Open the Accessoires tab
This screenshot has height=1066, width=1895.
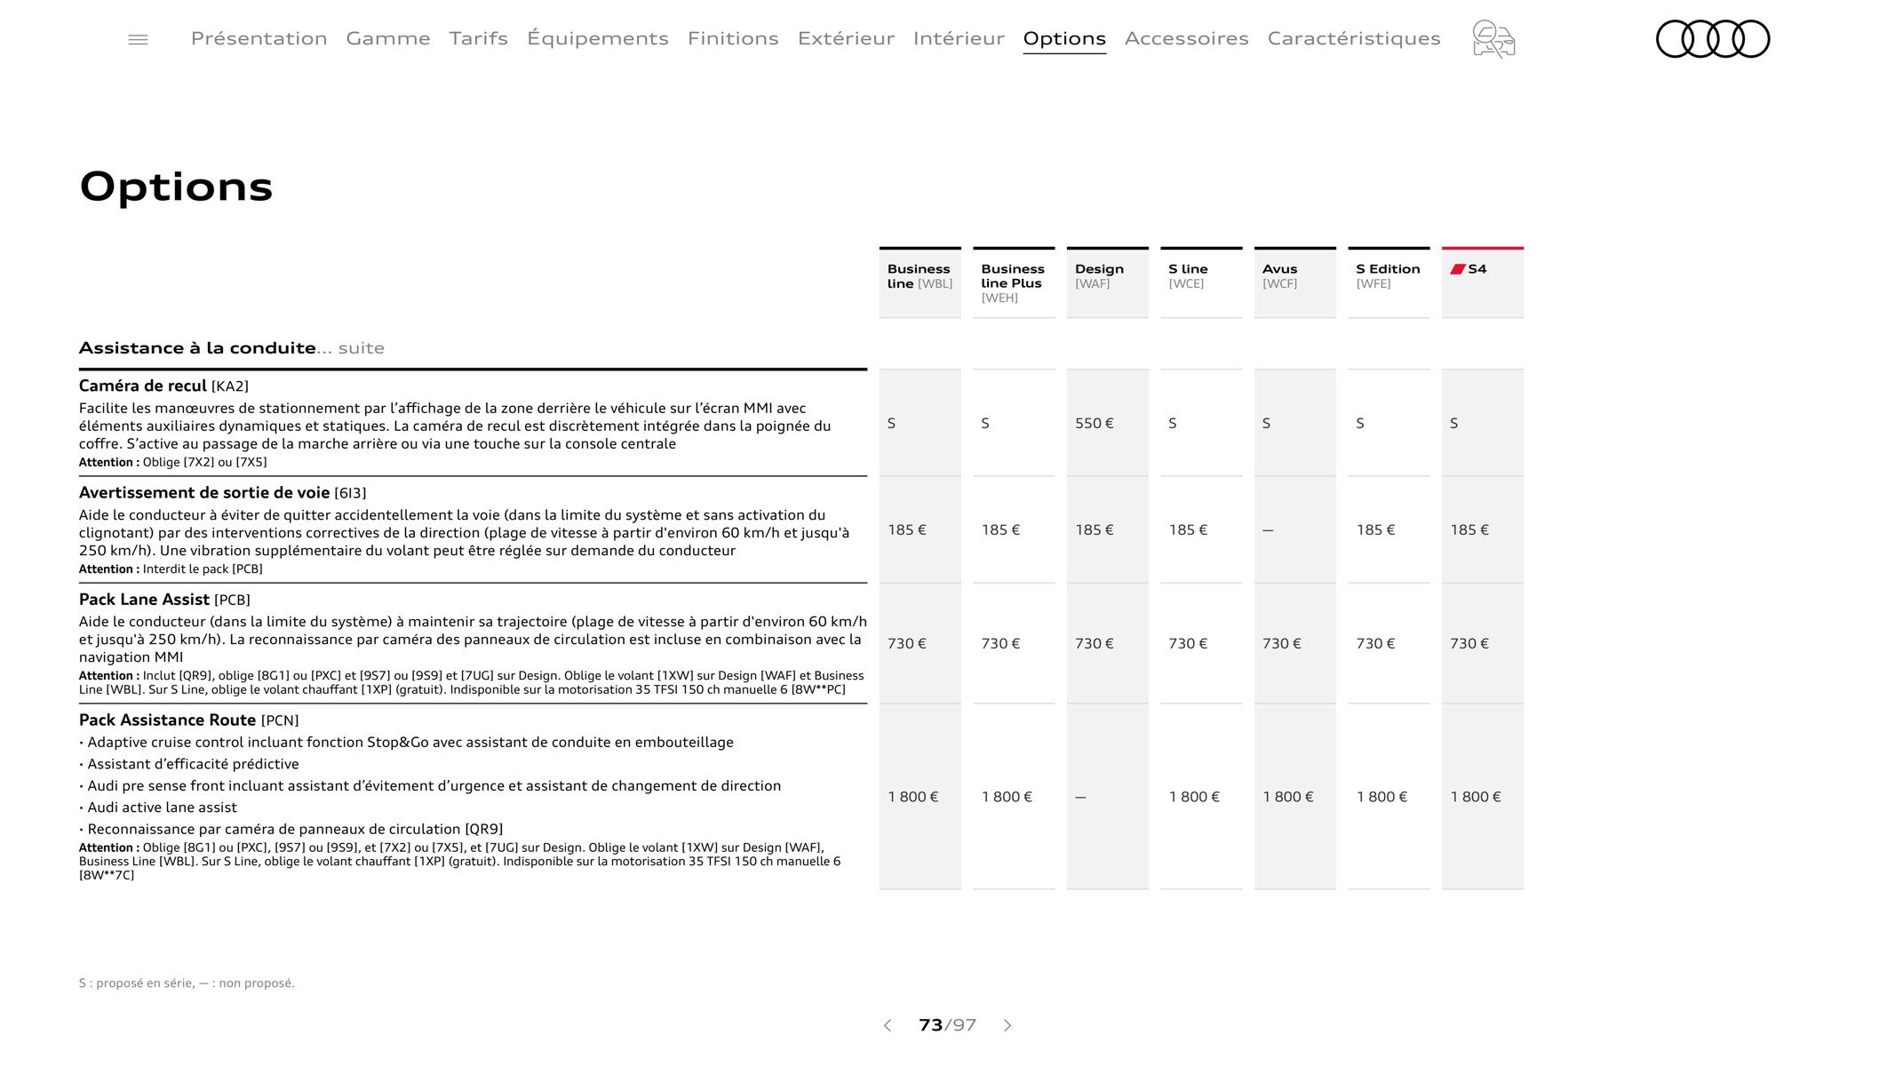1187,38
